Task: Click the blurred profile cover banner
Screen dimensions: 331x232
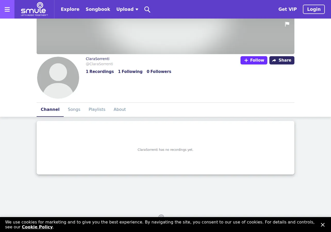Action: pyautogui.click(x=165, y=36)
